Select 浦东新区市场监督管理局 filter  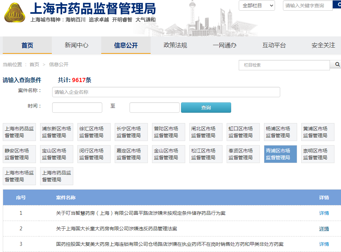(57, 132)
